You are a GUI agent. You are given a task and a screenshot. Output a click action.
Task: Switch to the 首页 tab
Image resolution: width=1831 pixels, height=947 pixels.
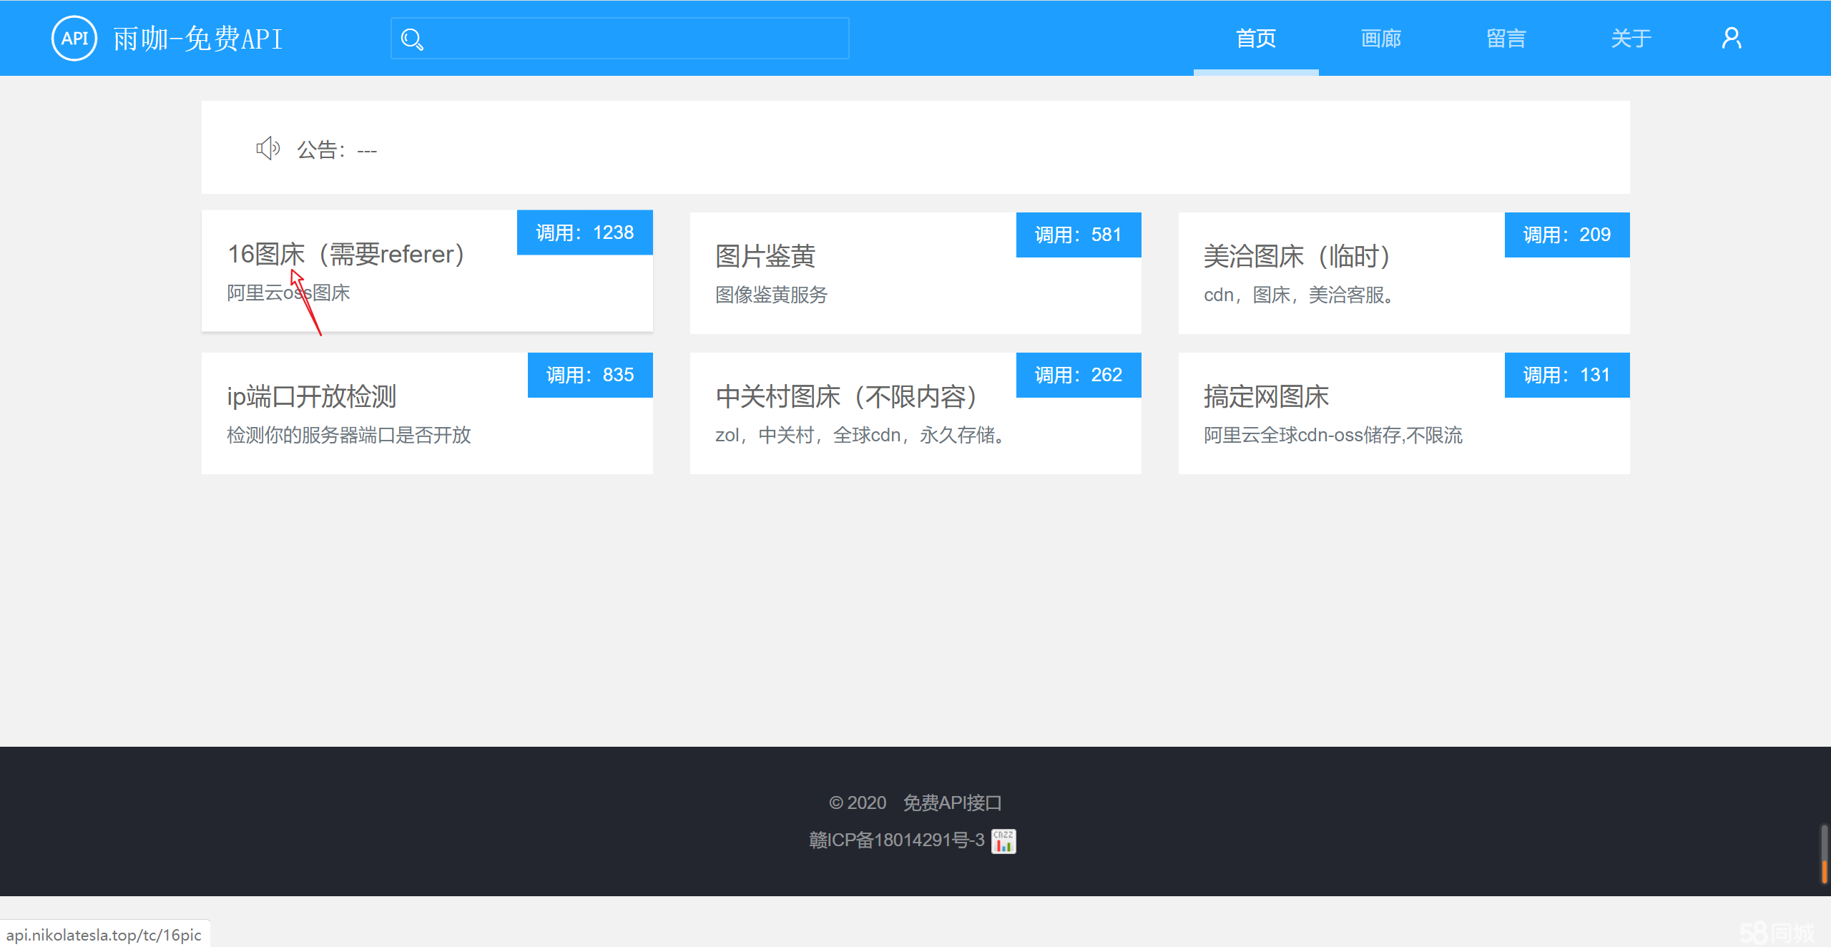coord(1256,39)
